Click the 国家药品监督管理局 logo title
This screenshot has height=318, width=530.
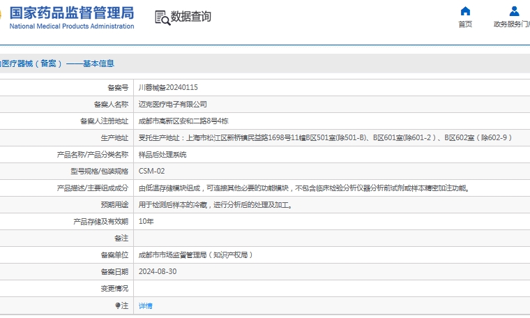72,13
